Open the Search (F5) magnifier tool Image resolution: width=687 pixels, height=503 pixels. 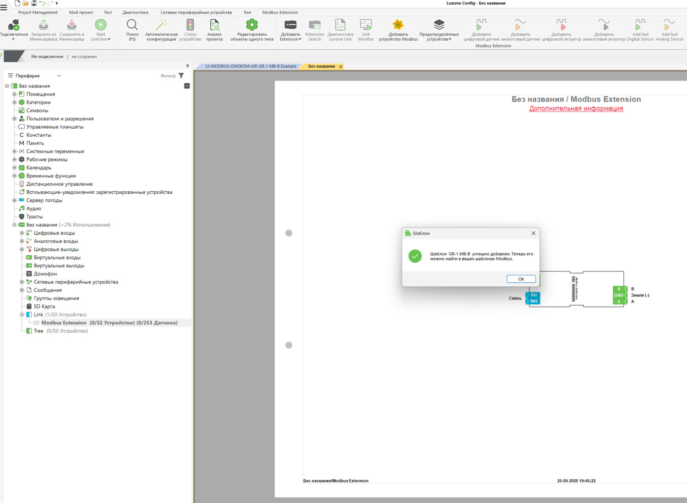(x=132, y=25)
